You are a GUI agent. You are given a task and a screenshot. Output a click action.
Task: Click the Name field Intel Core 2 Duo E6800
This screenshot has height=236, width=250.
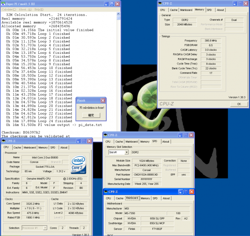pos(45,158)
